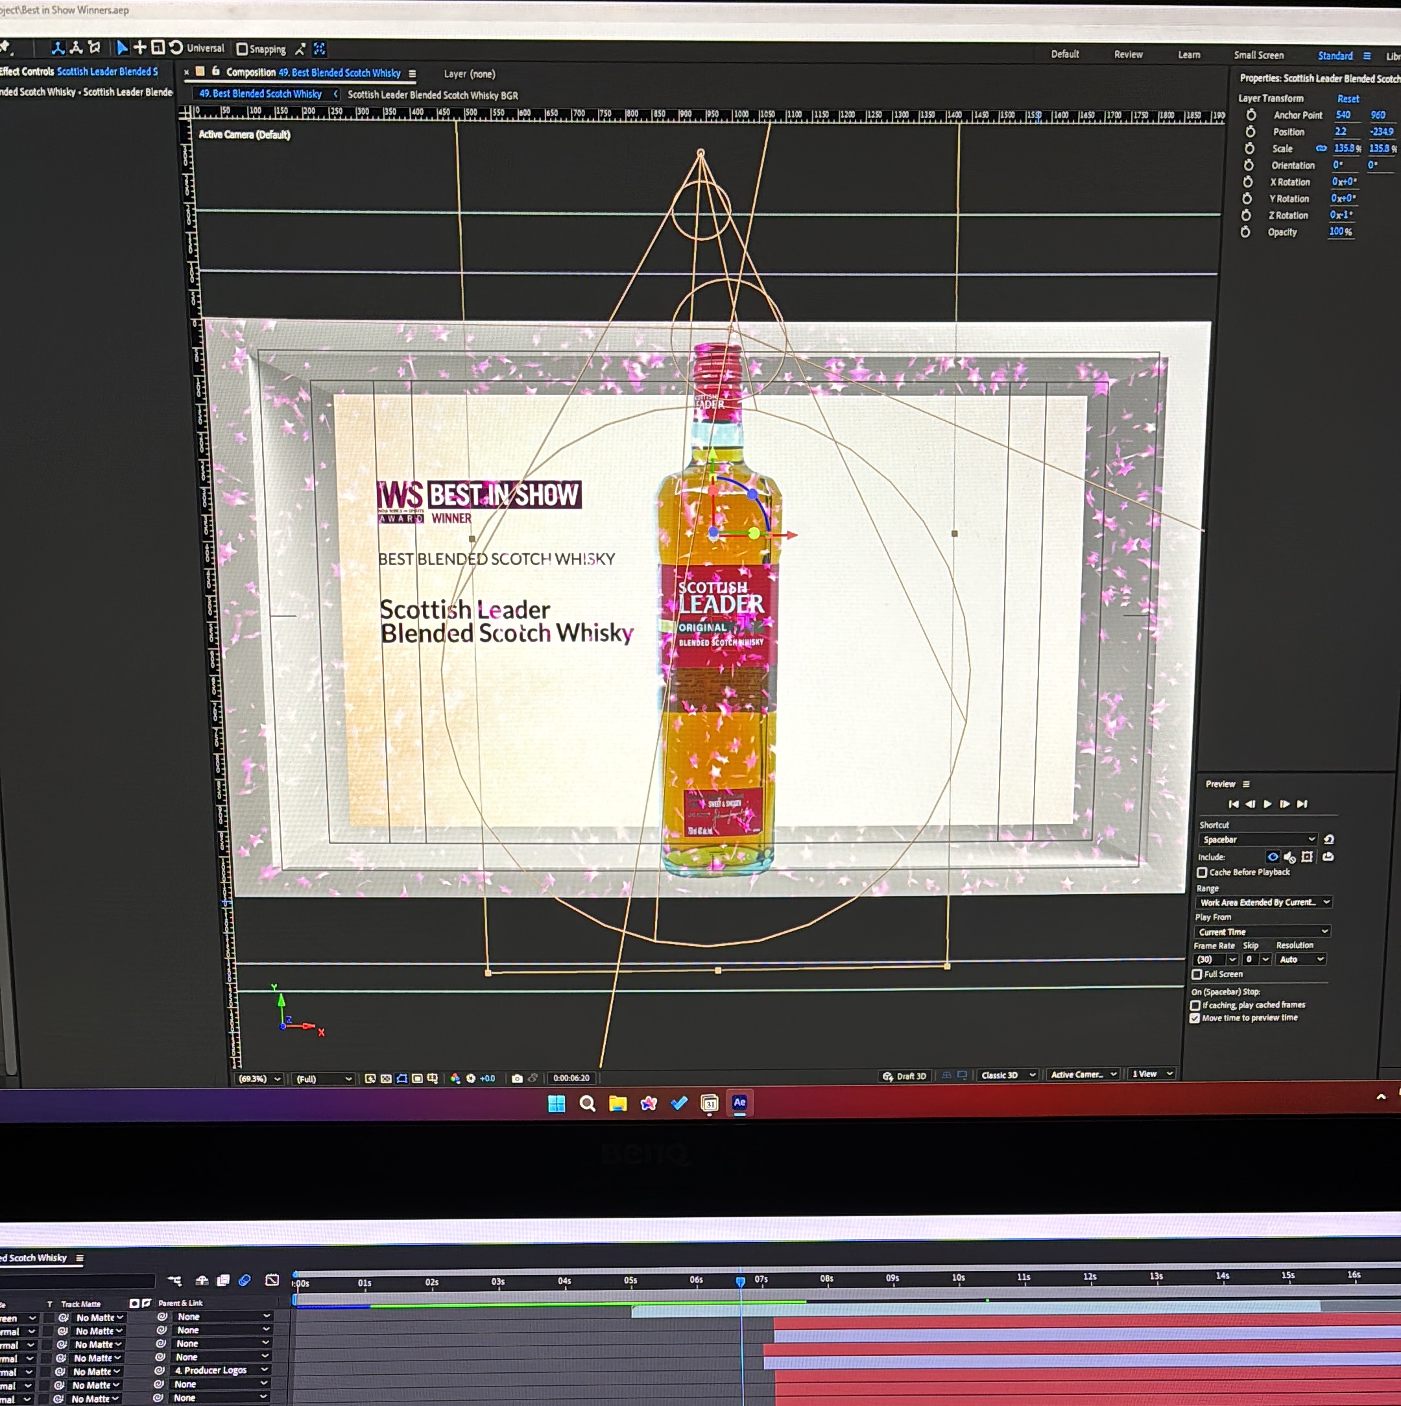
Task: Expand the Play From Current Time dropdown
Action: 1262,932
